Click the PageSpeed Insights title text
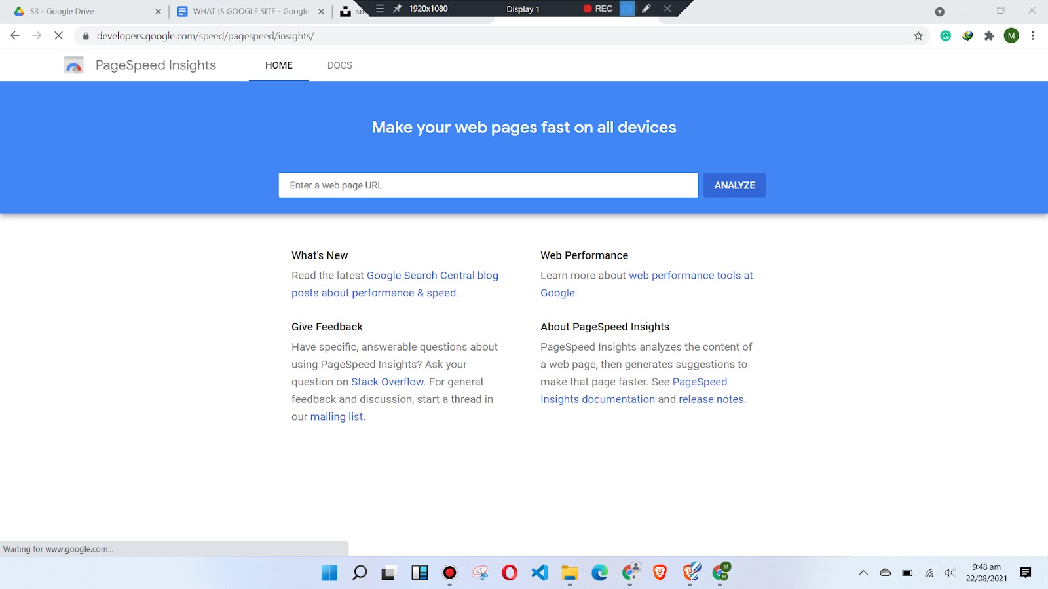This screenshot has width=1048, height=589. coord(156,65)
